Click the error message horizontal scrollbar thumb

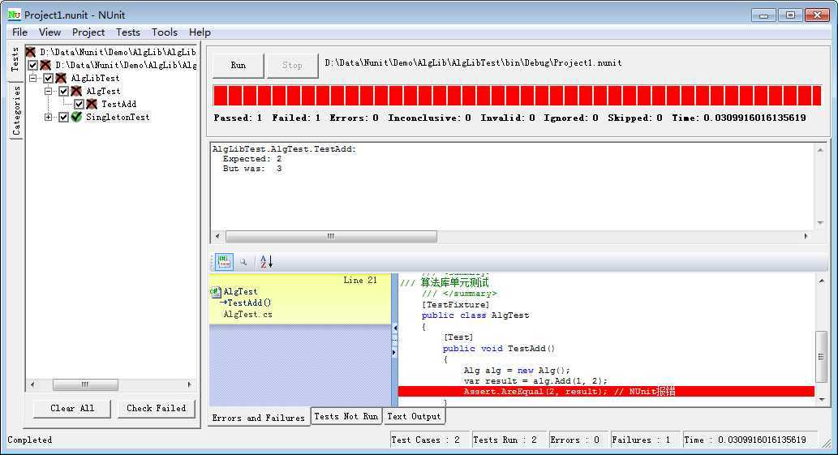(x=331, y=236)
